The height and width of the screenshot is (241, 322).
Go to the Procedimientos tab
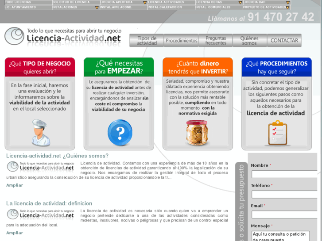[x=181, y=40]
